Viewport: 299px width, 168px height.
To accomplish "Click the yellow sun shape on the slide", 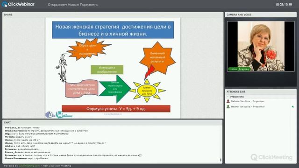I will (147, 91).
